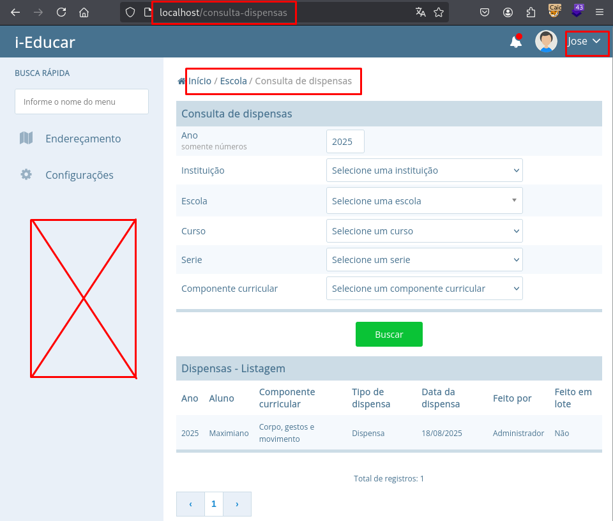Click the user avatar picture
The image size is (613, 521).
(x=546, y=42)
